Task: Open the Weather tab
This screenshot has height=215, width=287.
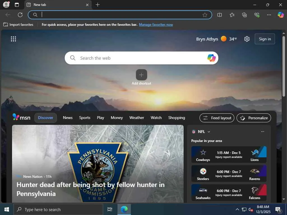Action: point(137,118)
